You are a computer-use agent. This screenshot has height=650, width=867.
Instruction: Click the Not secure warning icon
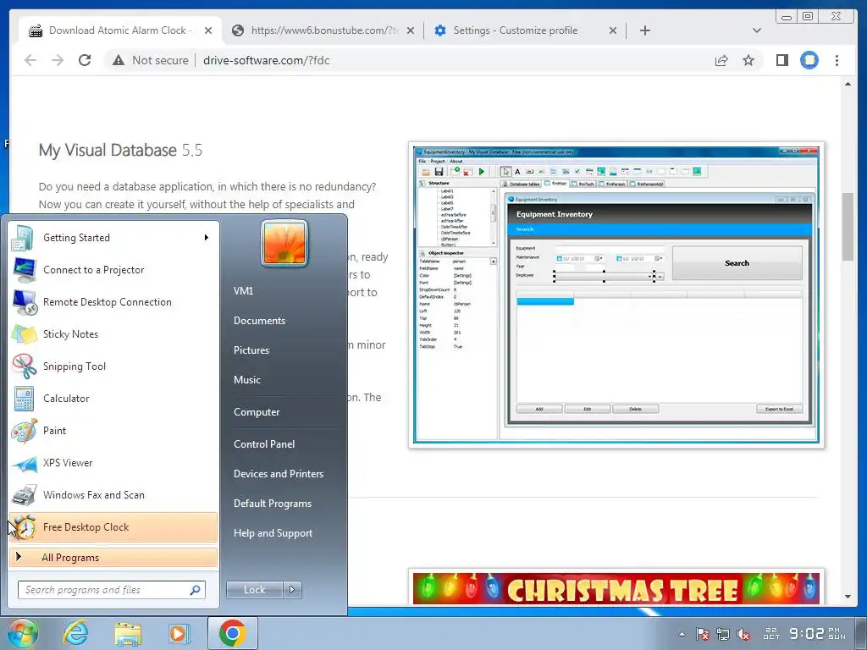(119, 60)
